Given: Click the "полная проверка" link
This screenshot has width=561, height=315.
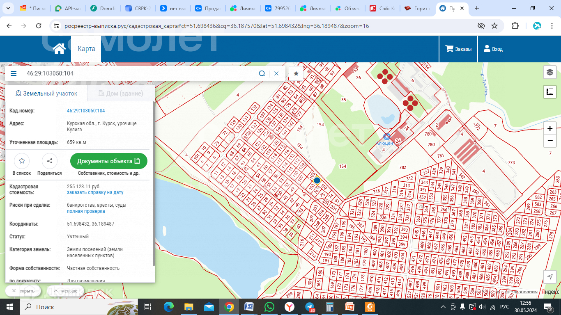Looking at the screenshot, I should [x=86, y=211].
